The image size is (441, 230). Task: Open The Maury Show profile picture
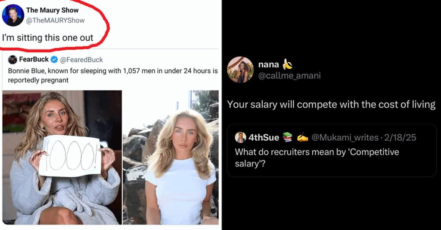pyautogui.click(x=13, y=15)
